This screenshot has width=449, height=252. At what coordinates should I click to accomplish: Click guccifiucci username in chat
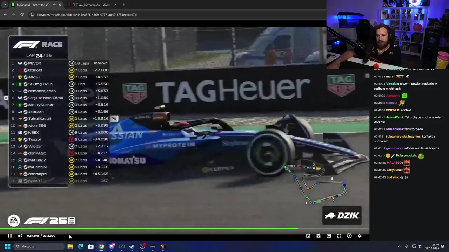pos(395,148)
